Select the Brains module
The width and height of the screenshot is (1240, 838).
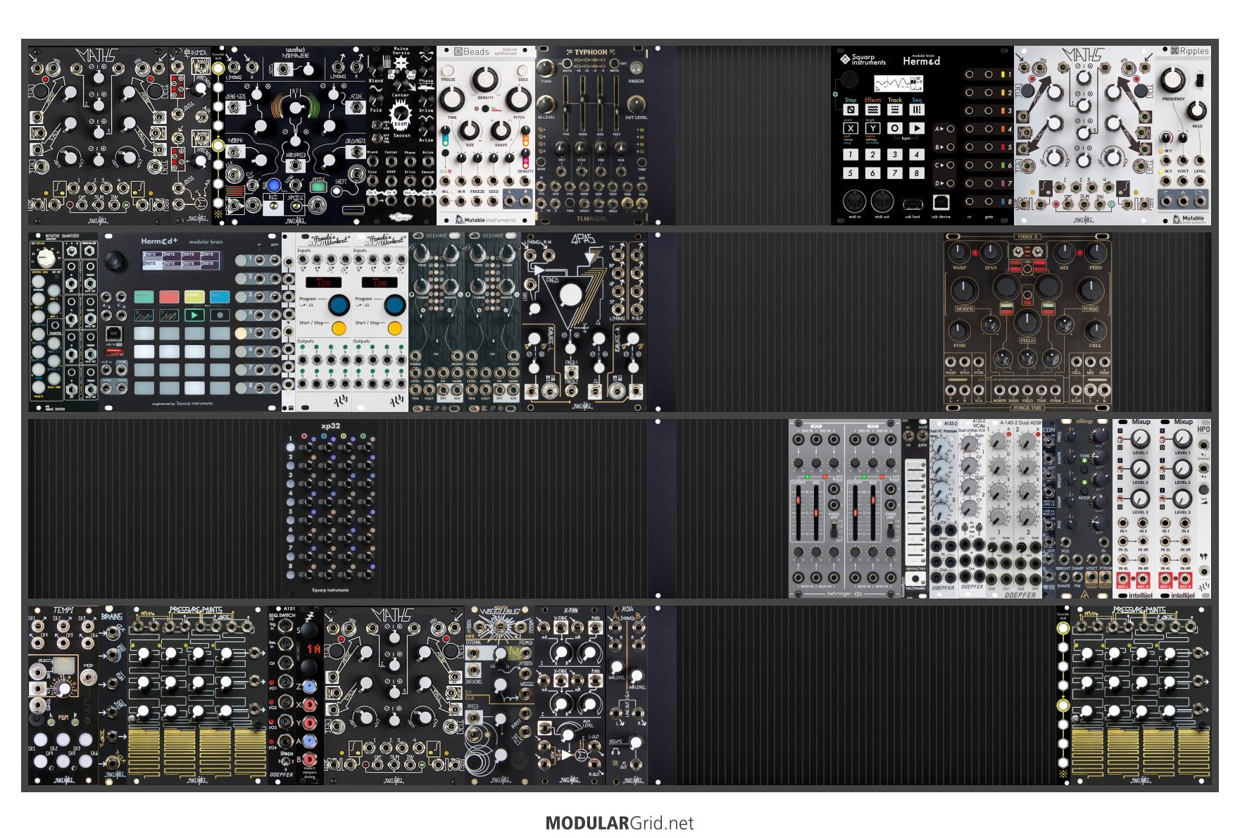coord(113,695)
